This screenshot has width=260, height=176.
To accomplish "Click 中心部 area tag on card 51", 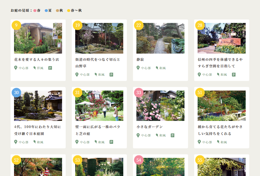I will tap(207, 142).
